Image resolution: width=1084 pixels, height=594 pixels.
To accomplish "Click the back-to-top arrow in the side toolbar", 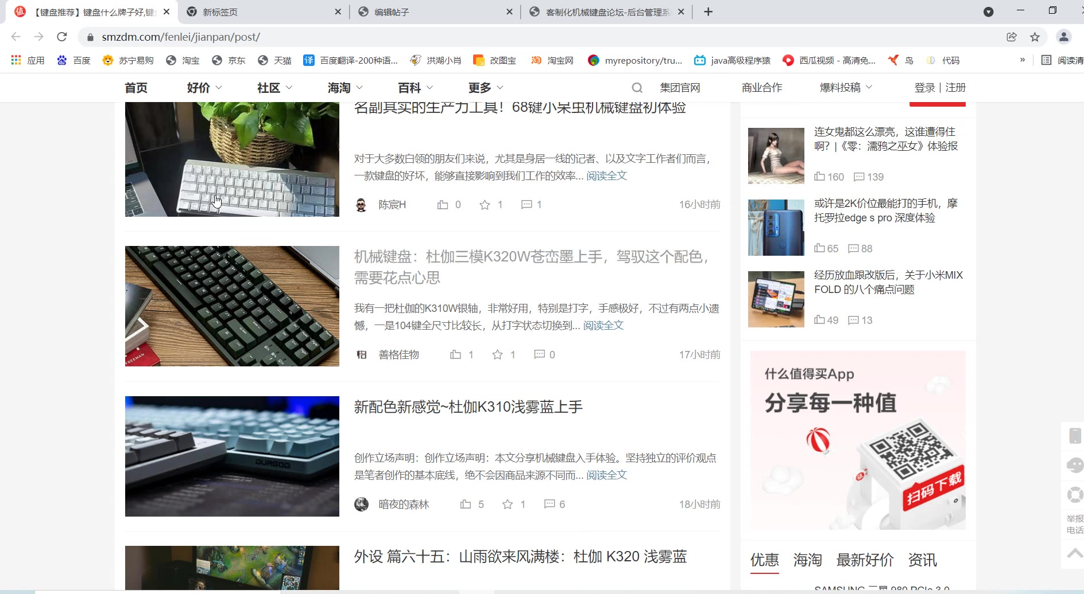I will tap(1074, 554).
